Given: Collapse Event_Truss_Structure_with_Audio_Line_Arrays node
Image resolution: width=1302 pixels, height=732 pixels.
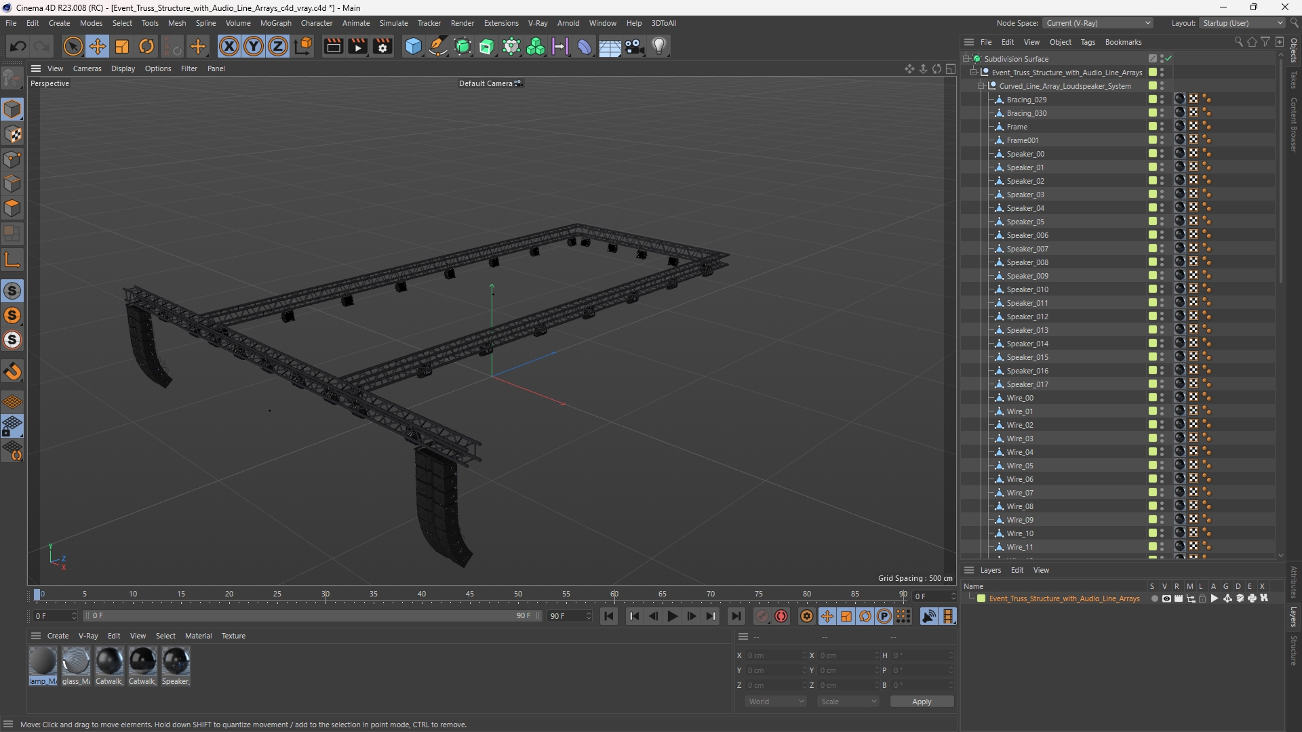Looking at the screenshot, I should 974,73.
